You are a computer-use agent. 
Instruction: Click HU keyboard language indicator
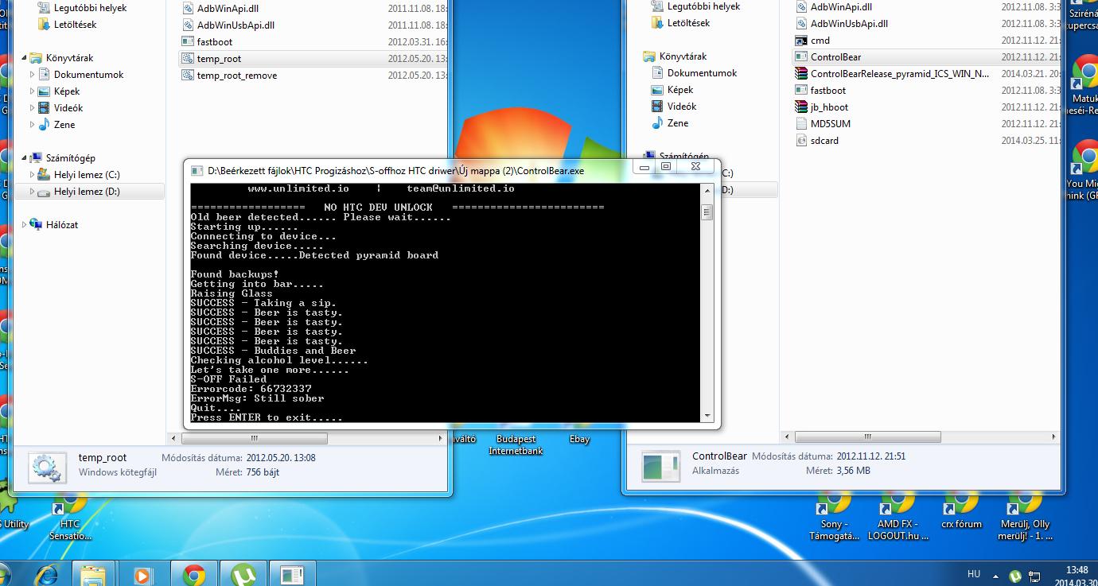[x=974, y=574]
